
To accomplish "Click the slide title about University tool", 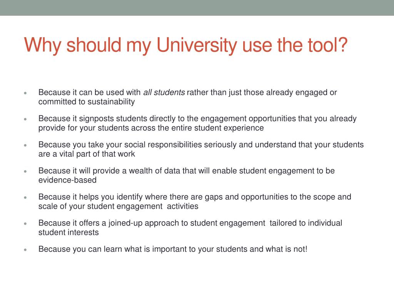I will [186, 45].
